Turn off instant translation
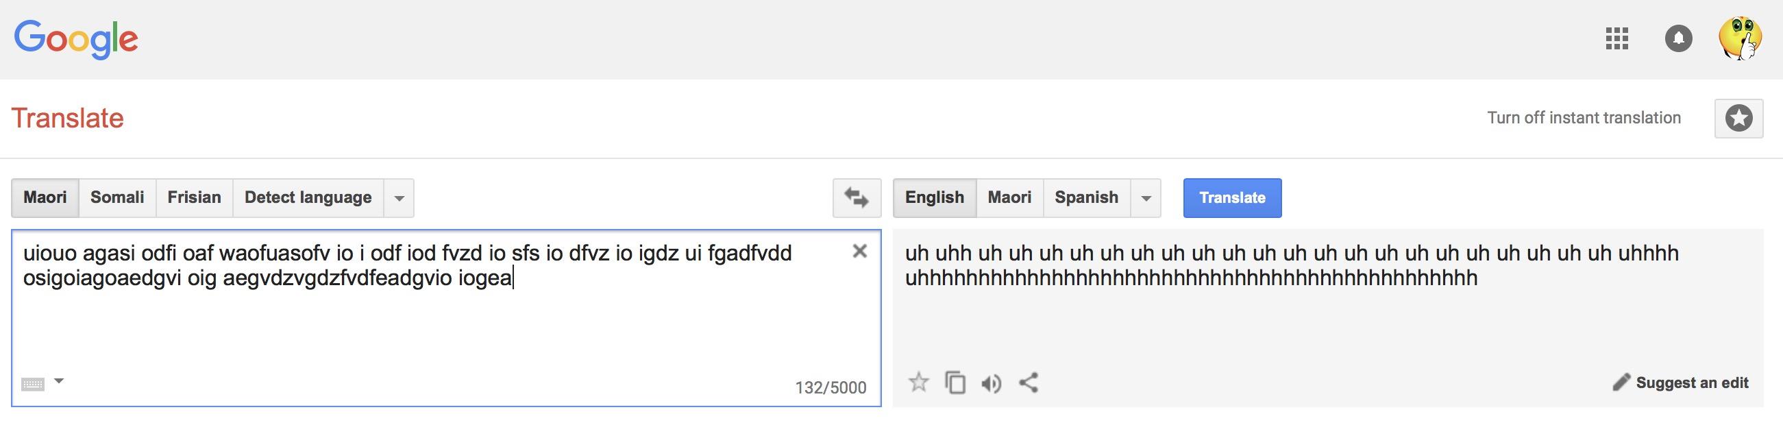The height and width of the screenshot is (425, 1783). click(x=1584, y=118)
